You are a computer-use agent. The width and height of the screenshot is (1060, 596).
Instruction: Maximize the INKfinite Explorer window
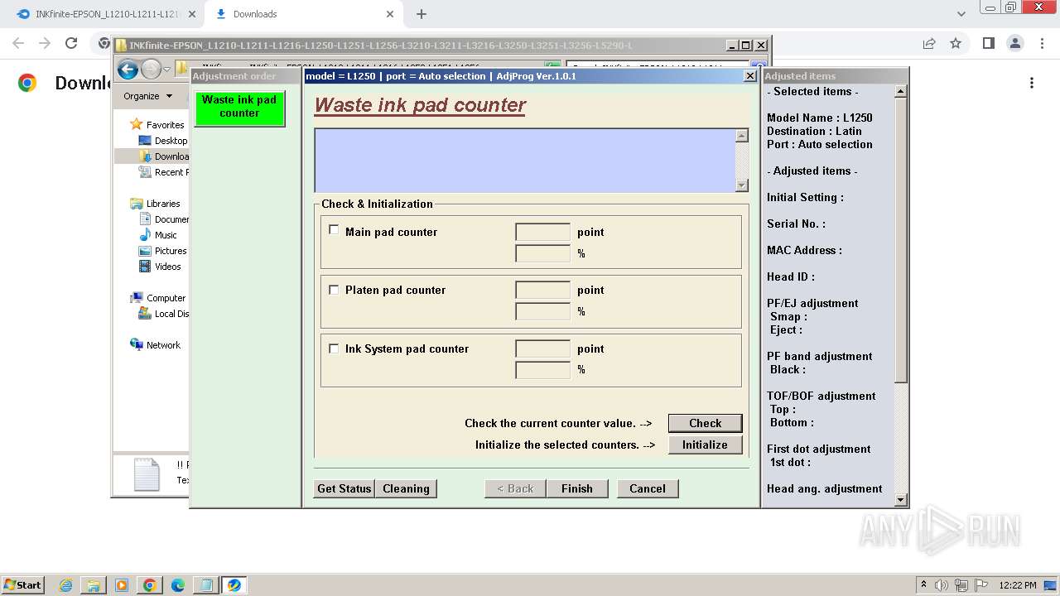click(x=745, y=46)
